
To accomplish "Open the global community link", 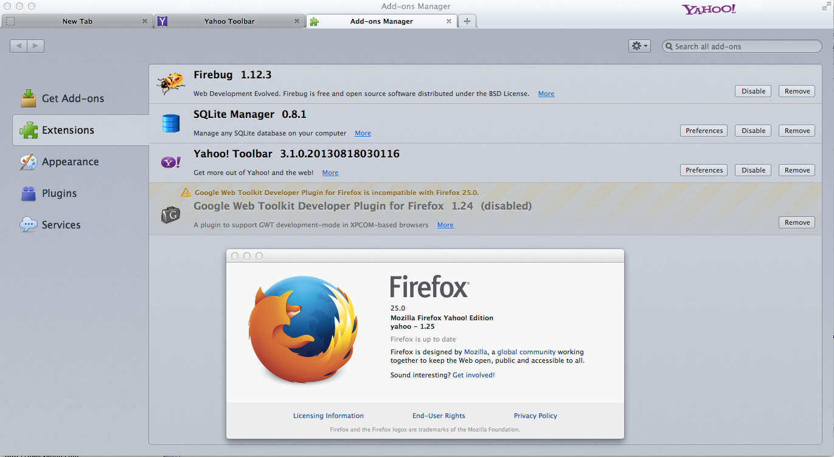I will [526, 352].
